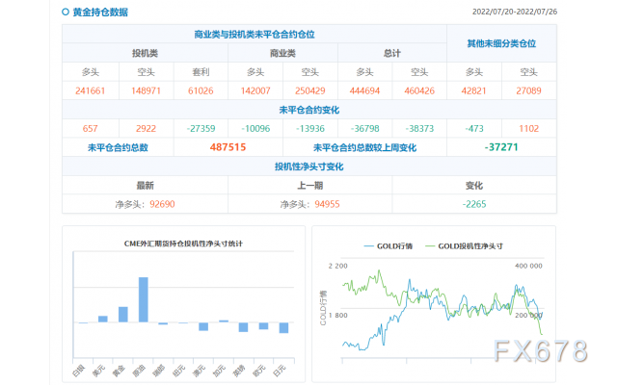
Task: Click the 黄金持仓数据 section title
Action: pyautogui.click(x=100, y=13)
